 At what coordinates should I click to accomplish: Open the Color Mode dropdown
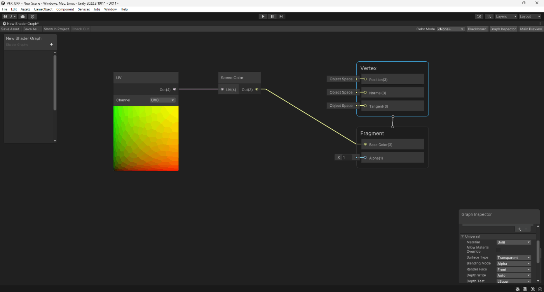coord(450,29)
